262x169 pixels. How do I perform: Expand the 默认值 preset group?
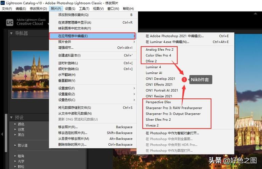tap(15, 145)
